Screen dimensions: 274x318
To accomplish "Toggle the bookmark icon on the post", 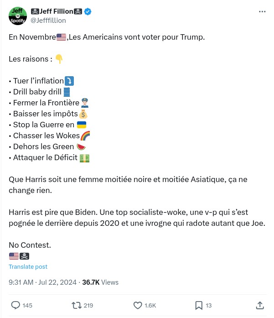I will (199, 305).
